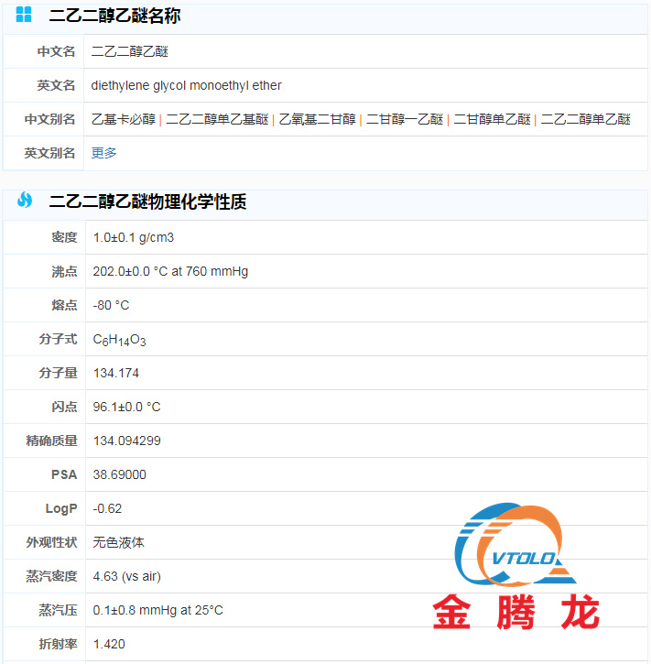Open the 更多 link for English aliases
The height and width of the screenshot is (664, 651).
103,153
